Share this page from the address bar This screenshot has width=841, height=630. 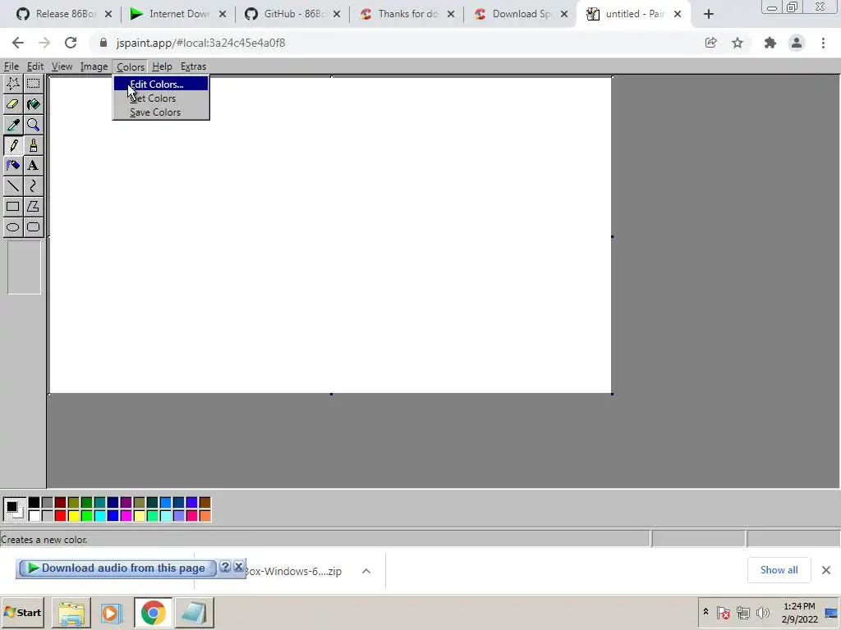pyautogui.click(x=710, y=43)
